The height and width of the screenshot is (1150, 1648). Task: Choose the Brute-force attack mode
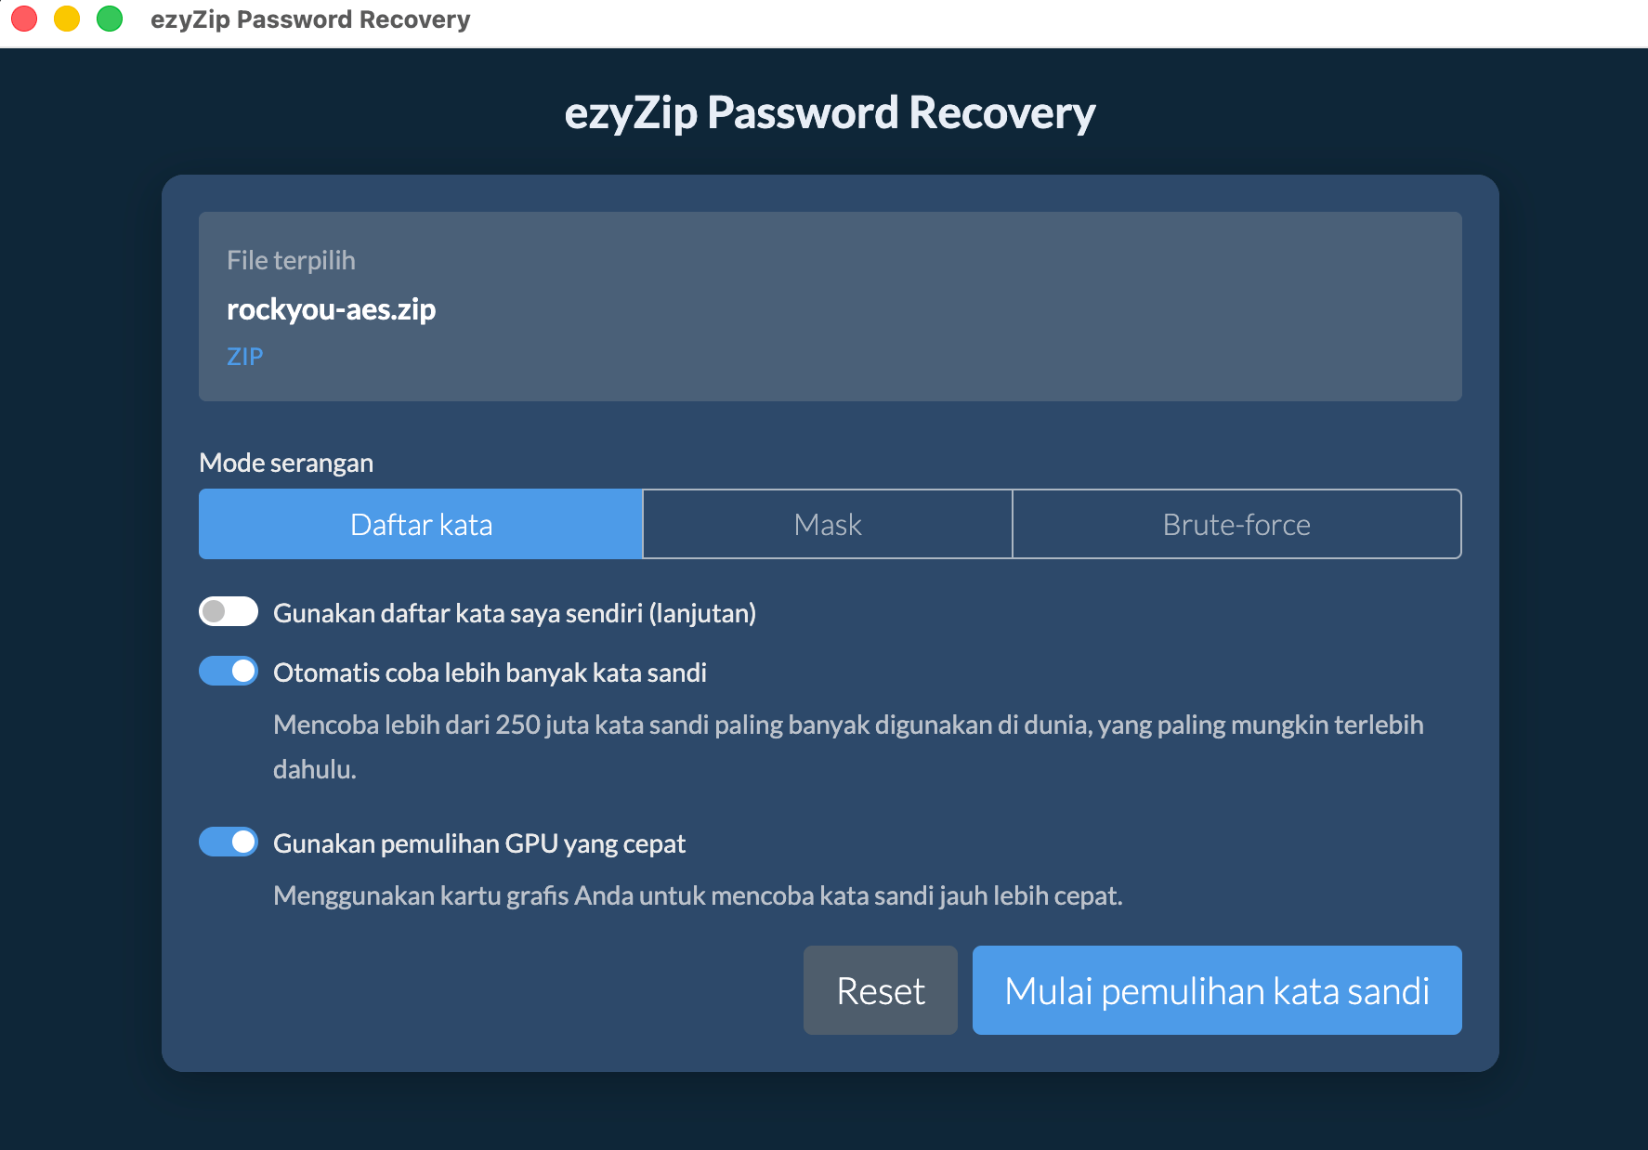(x=1236, y=524)
